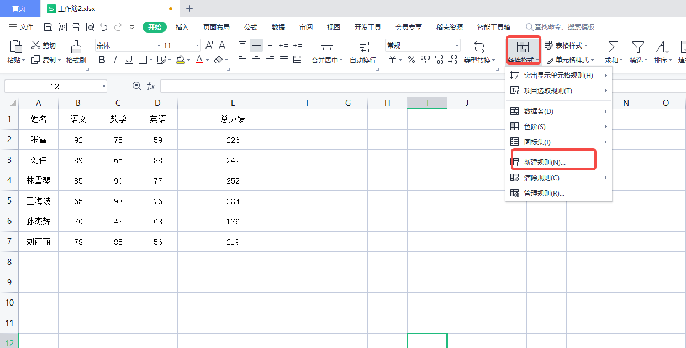
Task: Click the command search box (查找命令)
Action: [563, 27]
